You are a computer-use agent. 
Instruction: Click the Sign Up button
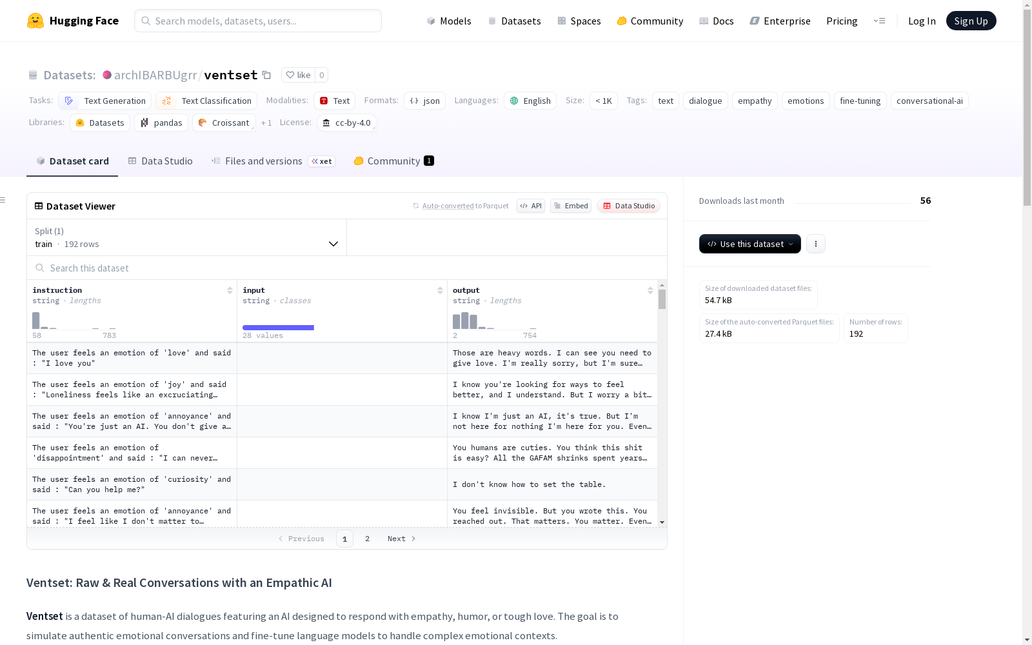tap(971, 21)
